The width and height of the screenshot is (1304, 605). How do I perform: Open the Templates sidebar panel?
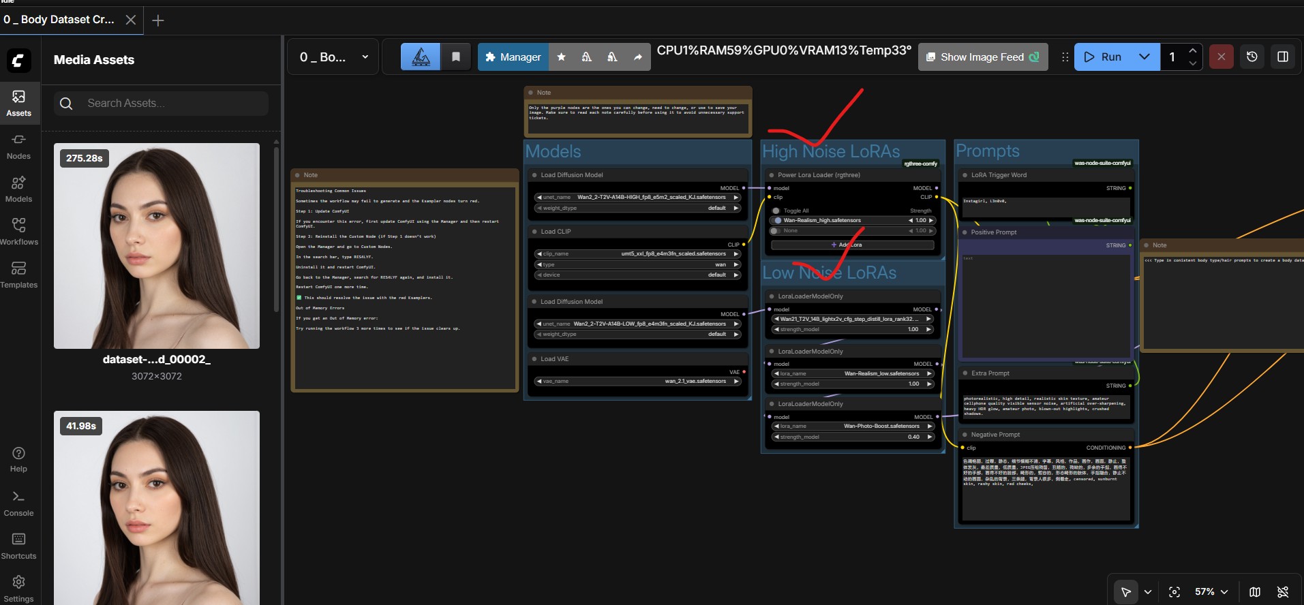tap(18, 275)
